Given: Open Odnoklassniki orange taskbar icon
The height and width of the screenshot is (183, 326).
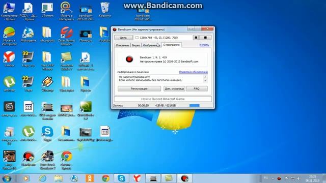Looking at the screenshot, I should pyautogui.click(x=90, y=178).
